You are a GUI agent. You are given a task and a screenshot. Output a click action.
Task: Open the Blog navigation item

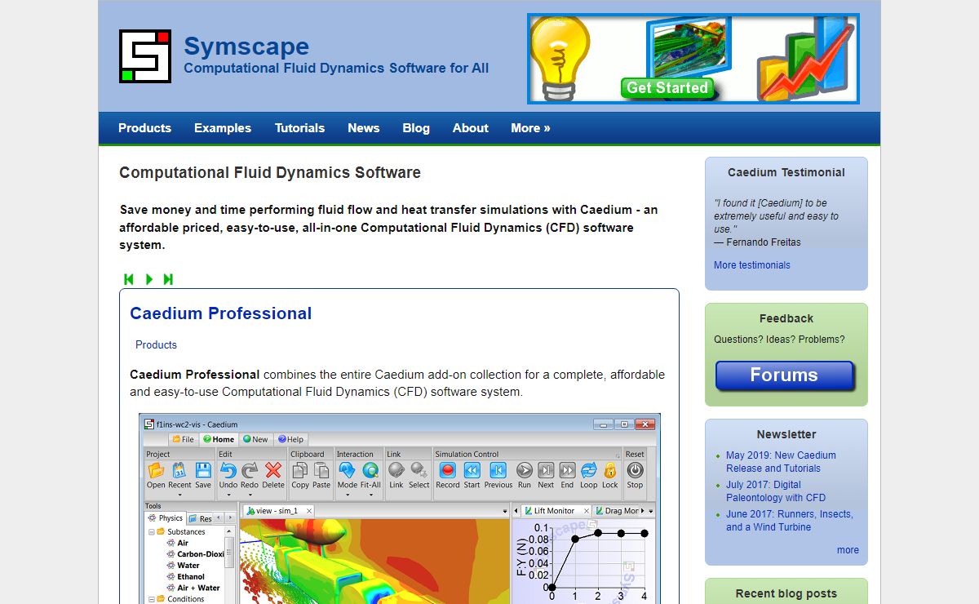click(x=416, y=128)
